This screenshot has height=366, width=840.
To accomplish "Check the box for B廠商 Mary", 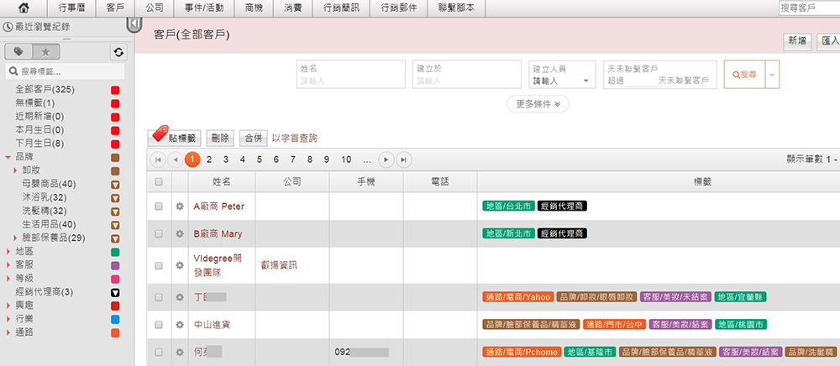I will (159, 233).
